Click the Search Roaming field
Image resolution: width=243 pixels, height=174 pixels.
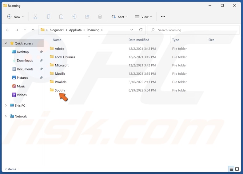click(193, 30)
